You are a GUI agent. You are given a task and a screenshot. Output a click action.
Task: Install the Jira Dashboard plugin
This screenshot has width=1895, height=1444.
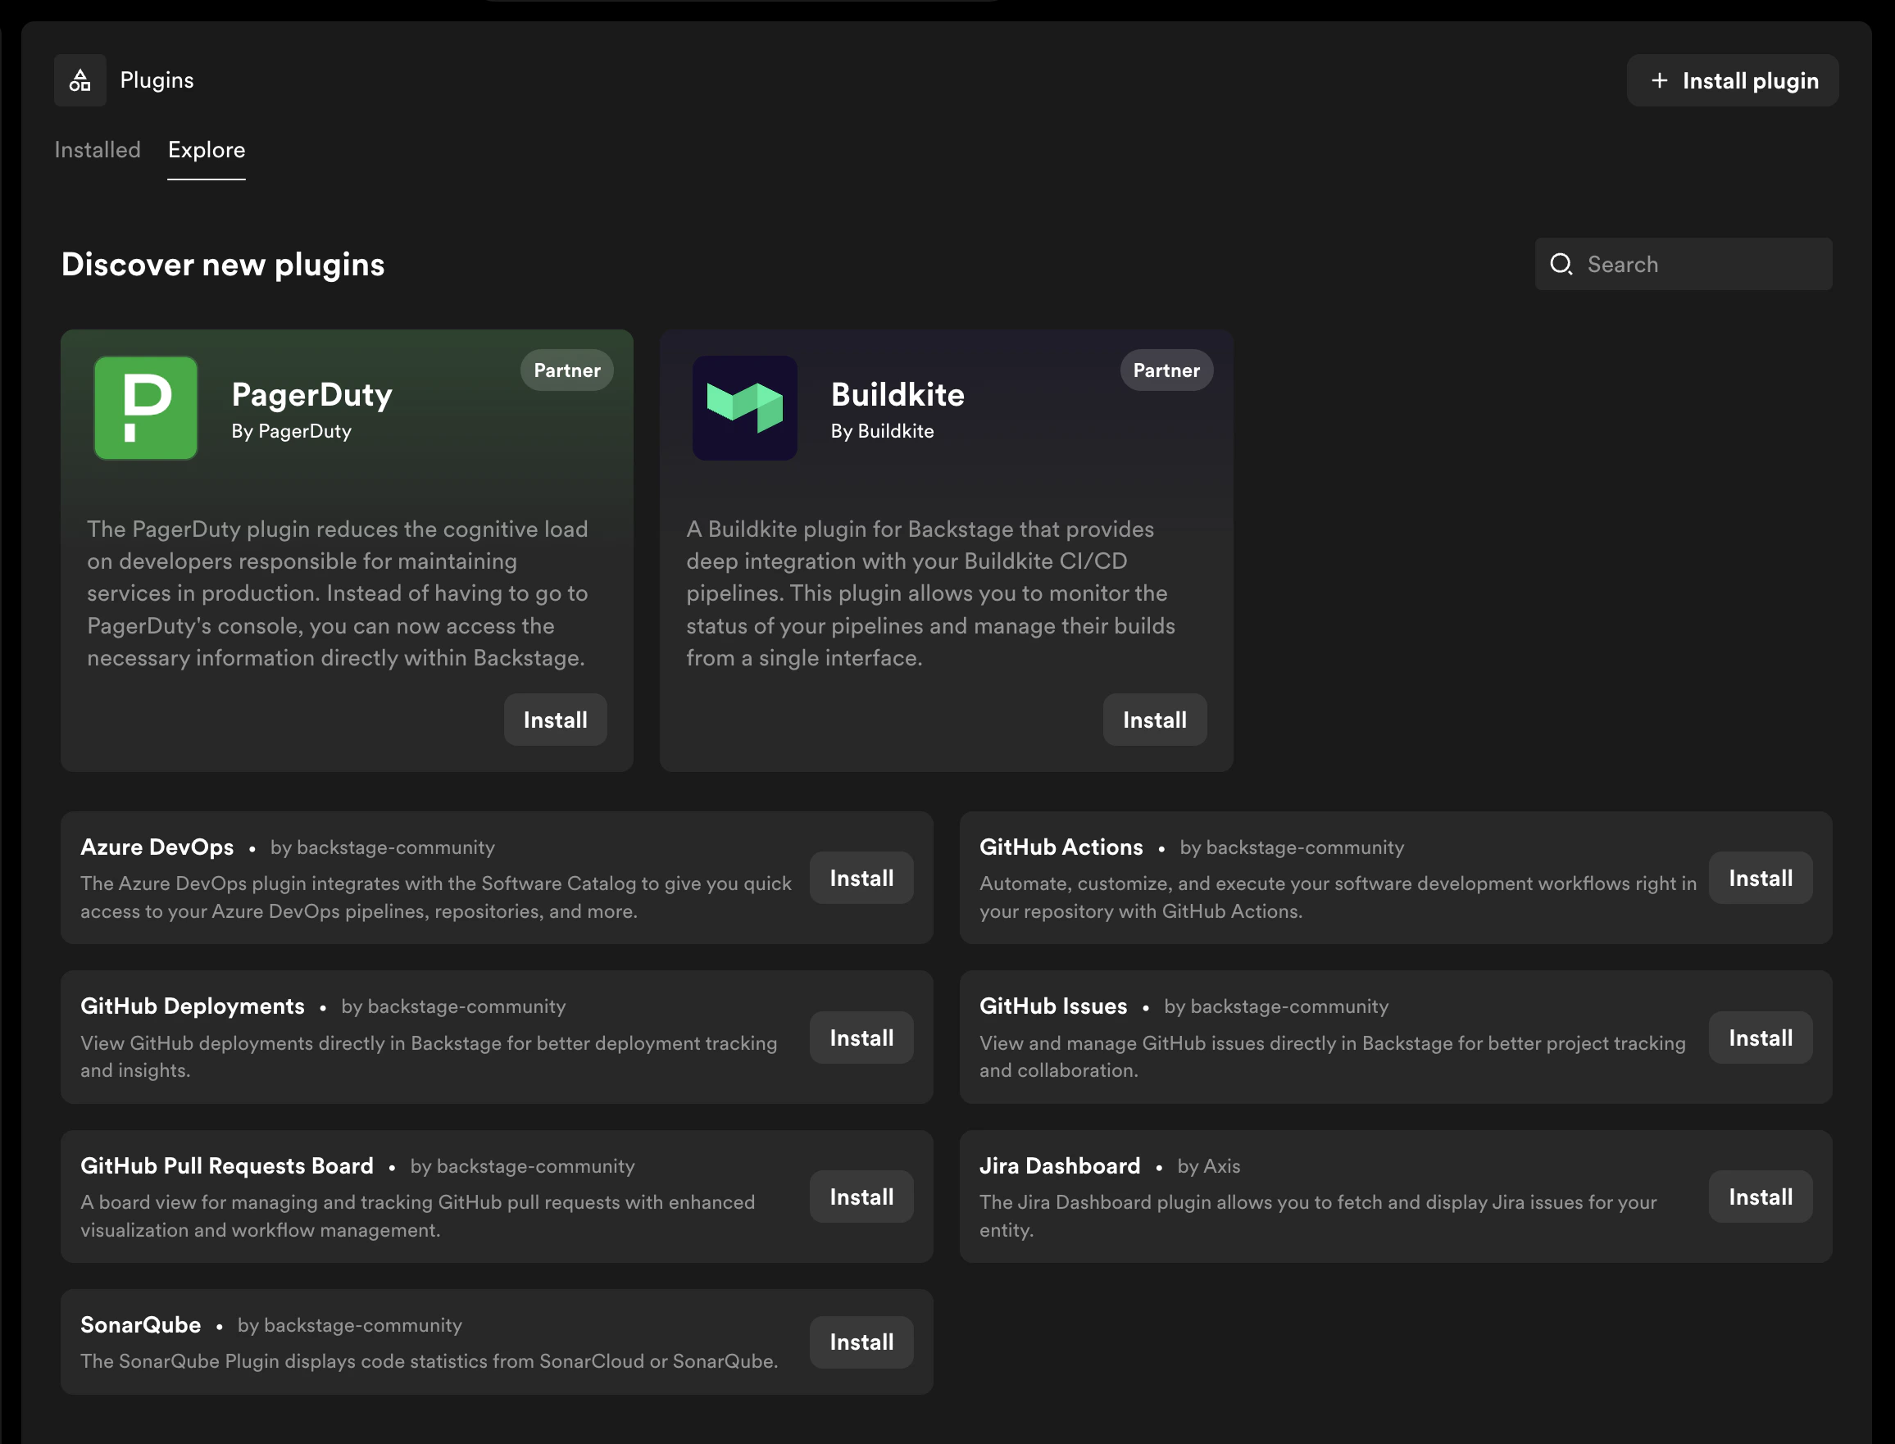[1761, 1197]
